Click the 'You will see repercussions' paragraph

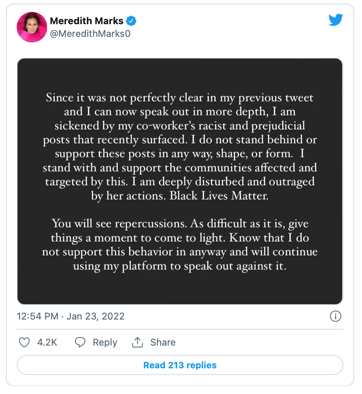tap(180, 245)
